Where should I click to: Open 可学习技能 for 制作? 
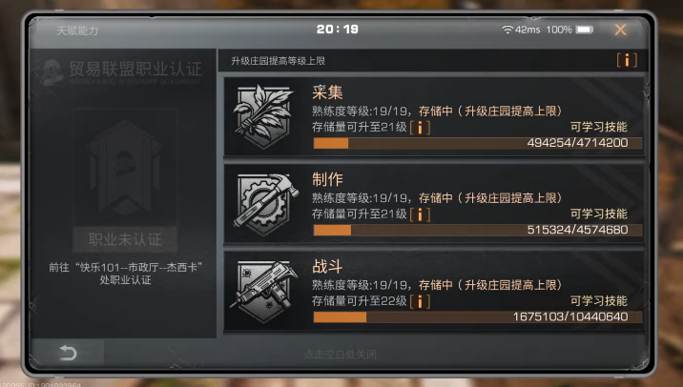[598, 214]
